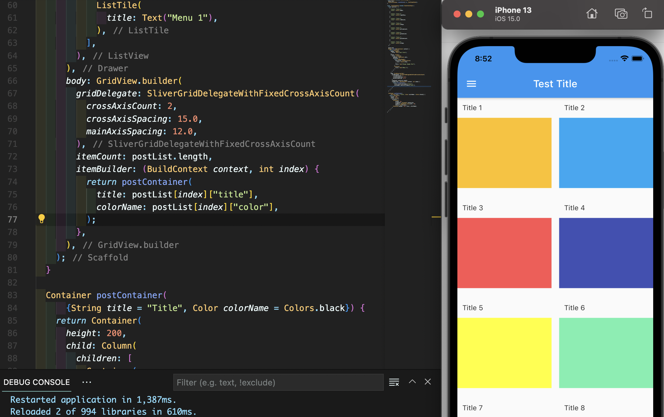
Task: Click the green zoom dot of the simulator
Action: tap(480, 14)
